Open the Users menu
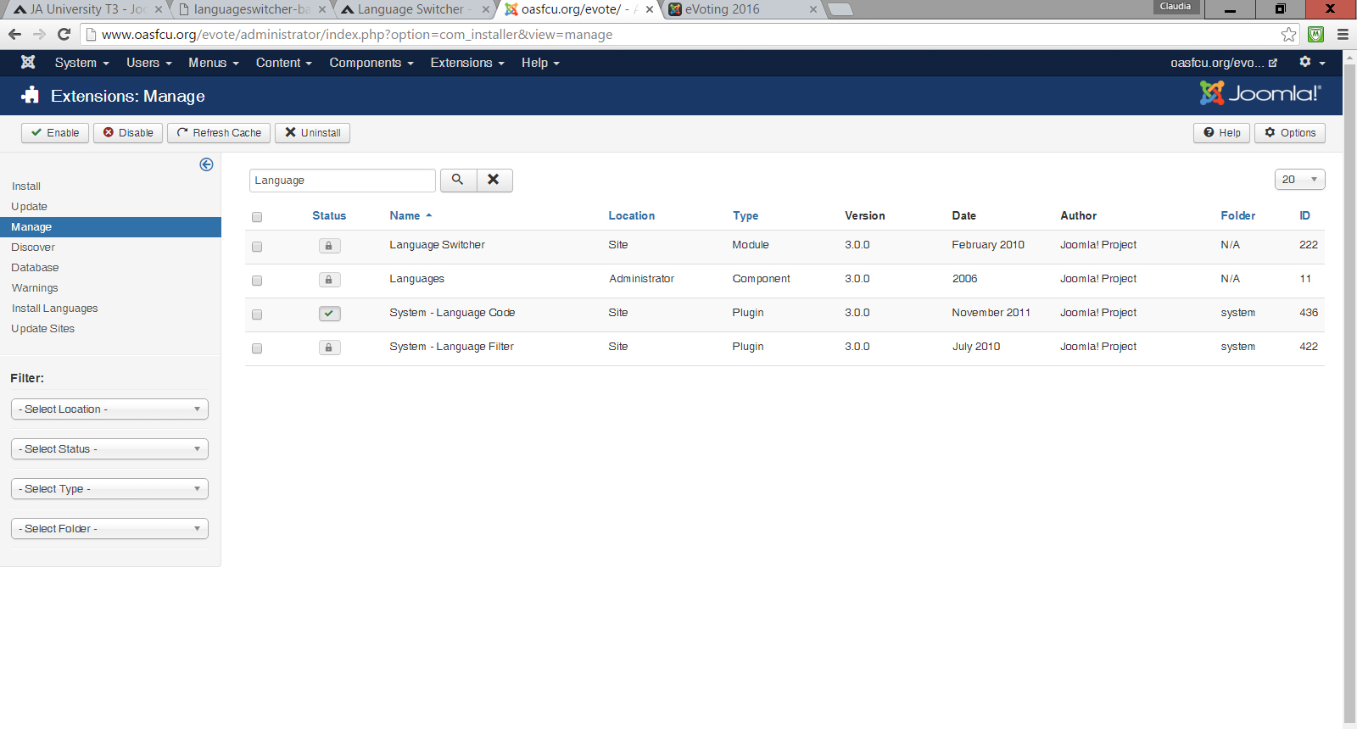Image resolution: width=1357 pixels, height=729 pixels. [149, 63]
